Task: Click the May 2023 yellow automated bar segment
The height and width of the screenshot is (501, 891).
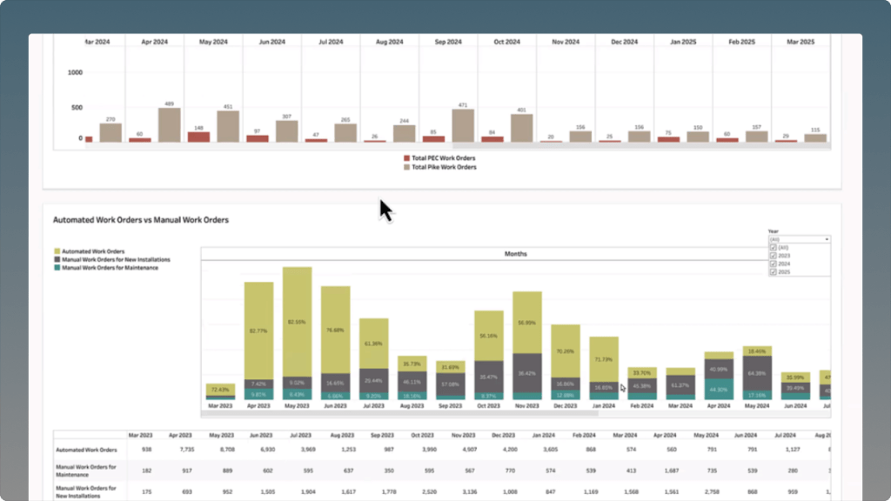Action: [298, 322]
